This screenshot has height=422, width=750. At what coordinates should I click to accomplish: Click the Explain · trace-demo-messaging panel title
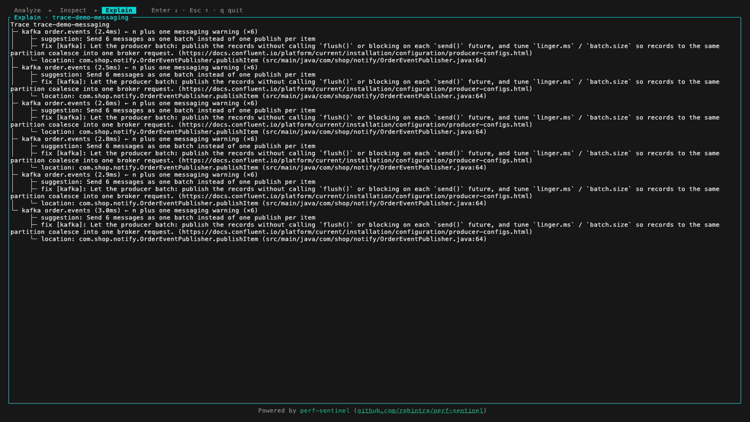point(71,17)
